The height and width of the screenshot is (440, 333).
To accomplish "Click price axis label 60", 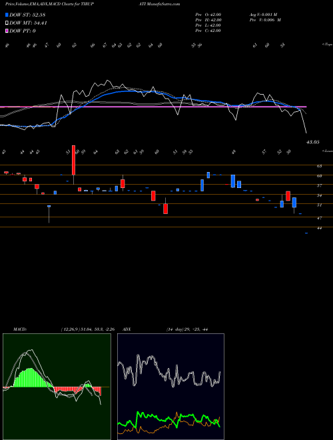I will point(319,176).
